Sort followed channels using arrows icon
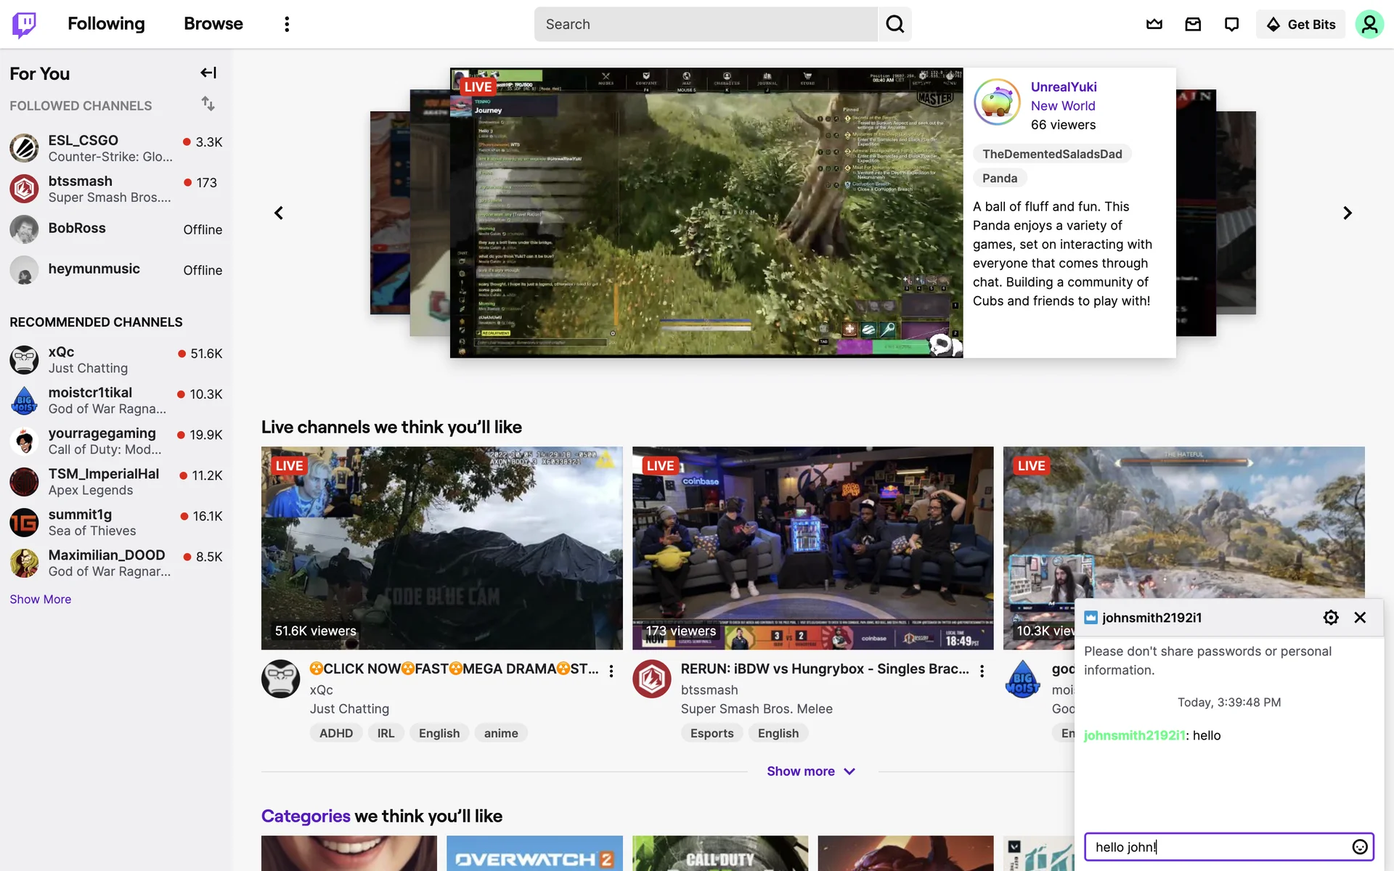This screenshot has width=1394, height=871. point(208,104)
